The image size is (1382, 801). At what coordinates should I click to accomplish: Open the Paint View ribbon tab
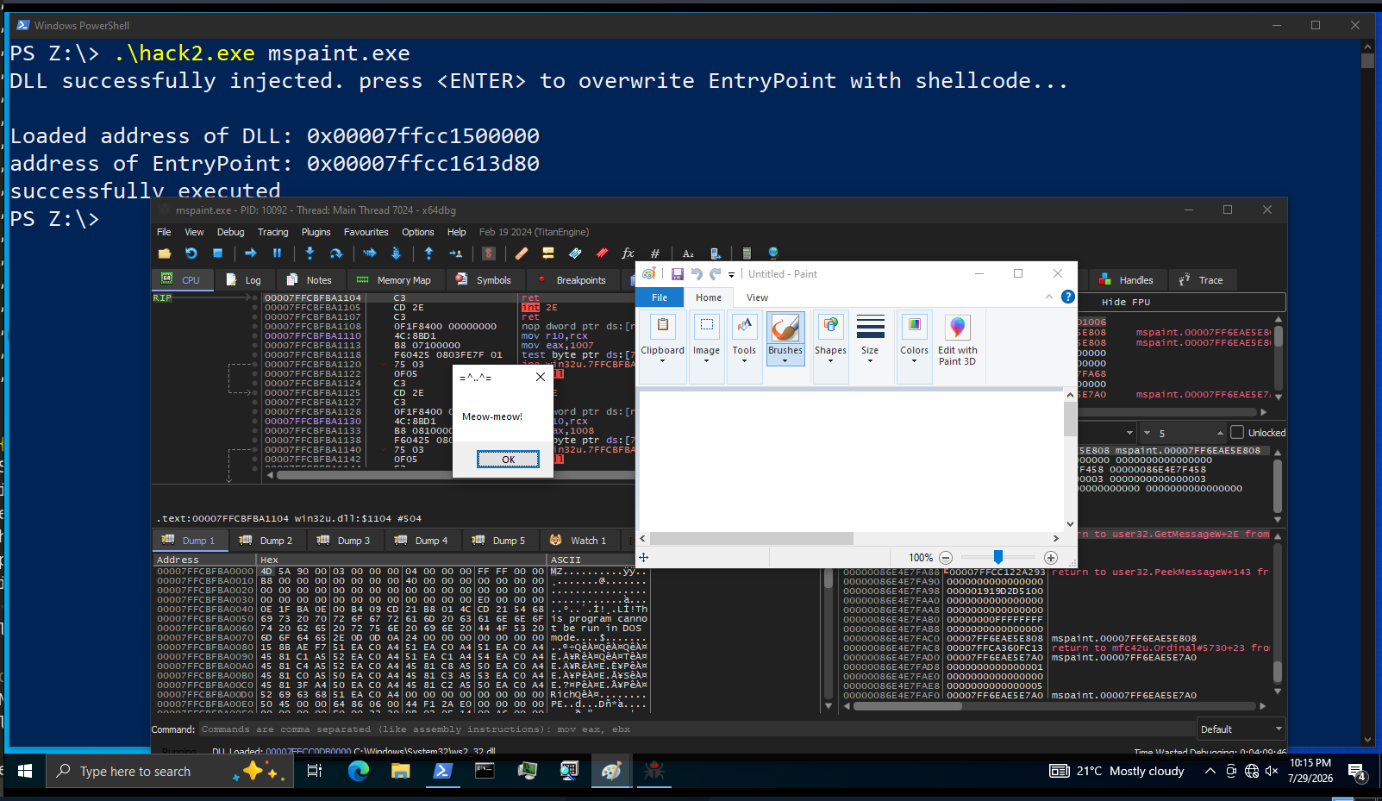[757, 297]
